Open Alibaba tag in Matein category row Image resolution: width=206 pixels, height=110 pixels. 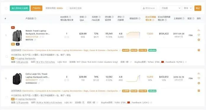point(152,50)
